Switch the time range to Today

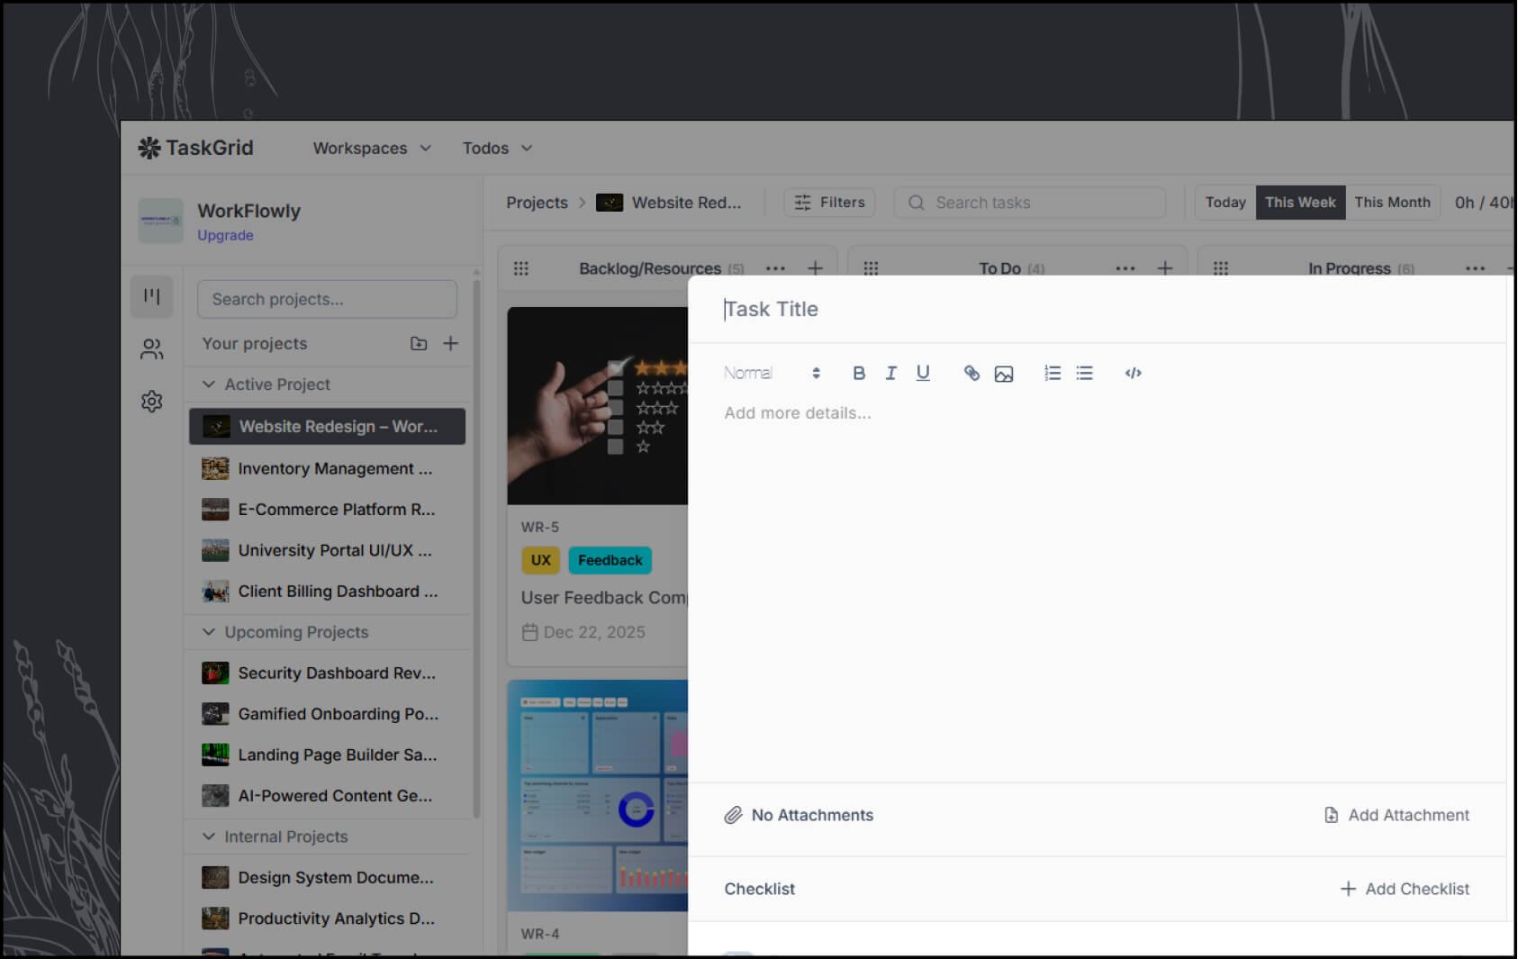(x=1224, y=203)
